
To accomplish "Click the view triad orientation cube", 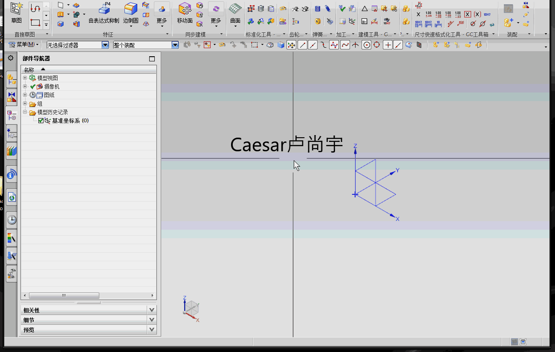I will coord(191,308).
